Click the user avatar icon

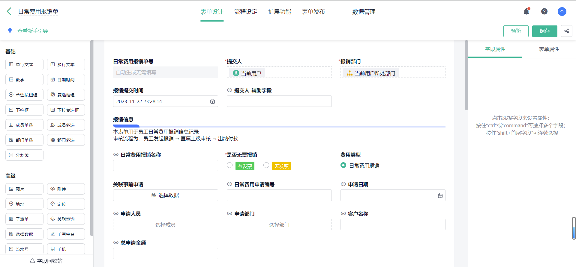(562, 12)
